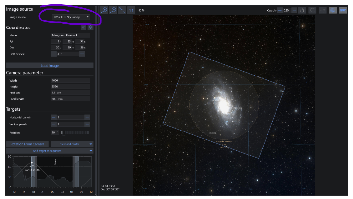Edit Pixel size field 3.8

pos(70,92)
